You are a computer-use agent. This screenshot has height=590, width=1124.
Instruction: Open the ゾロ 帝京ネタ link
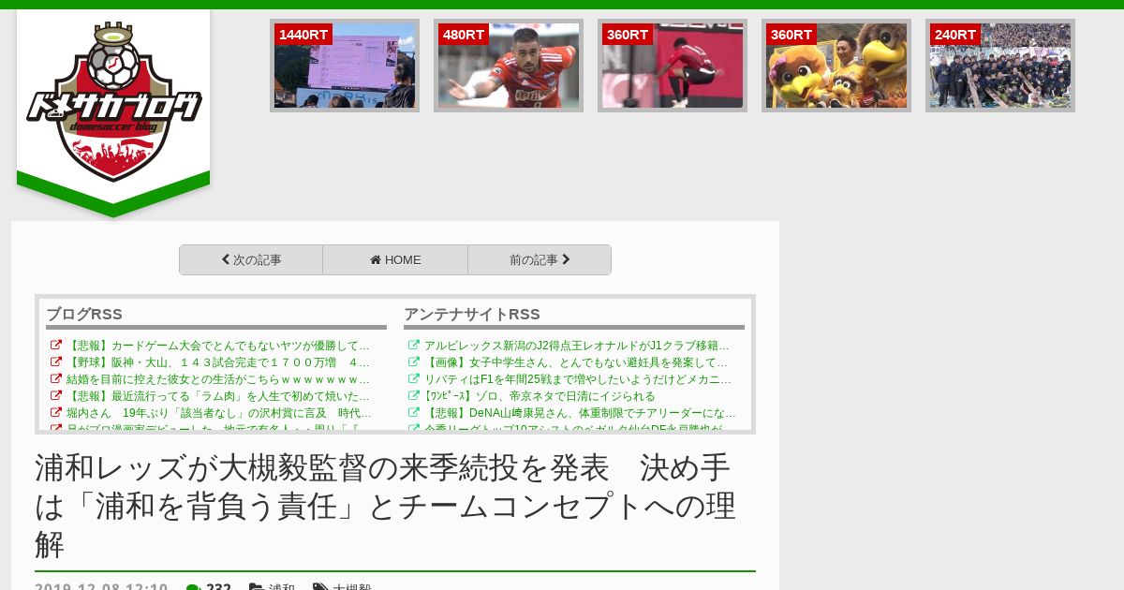(x=540, y=396)
